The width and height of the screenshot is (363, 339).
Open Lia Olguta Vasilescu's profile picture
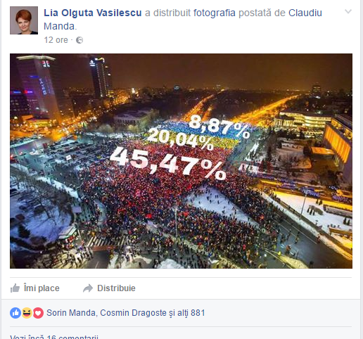[24, 20]
